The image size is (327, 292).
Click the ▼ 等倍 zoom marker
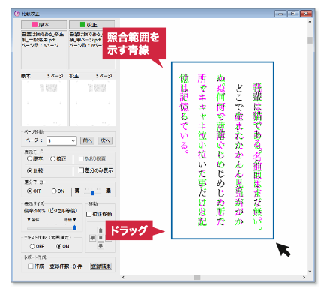70,220
